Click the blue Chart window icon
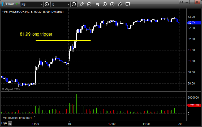This screenshot has width=202, height=127. click(3, 4)
